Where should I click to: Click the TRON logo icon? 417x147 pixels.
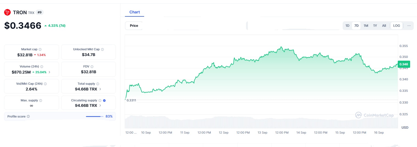[x=7, y=12]
